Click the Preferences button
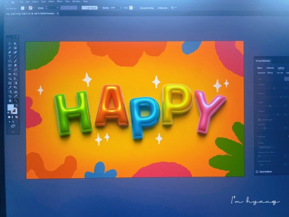The height and width of the screenshot is (217, 289). 163,8
